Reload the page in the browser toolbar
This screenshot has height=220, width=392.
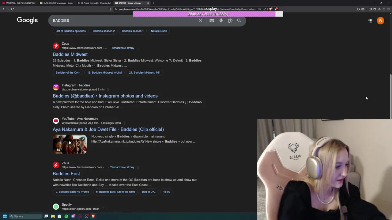pyautogui.click(x=13, y=9)
